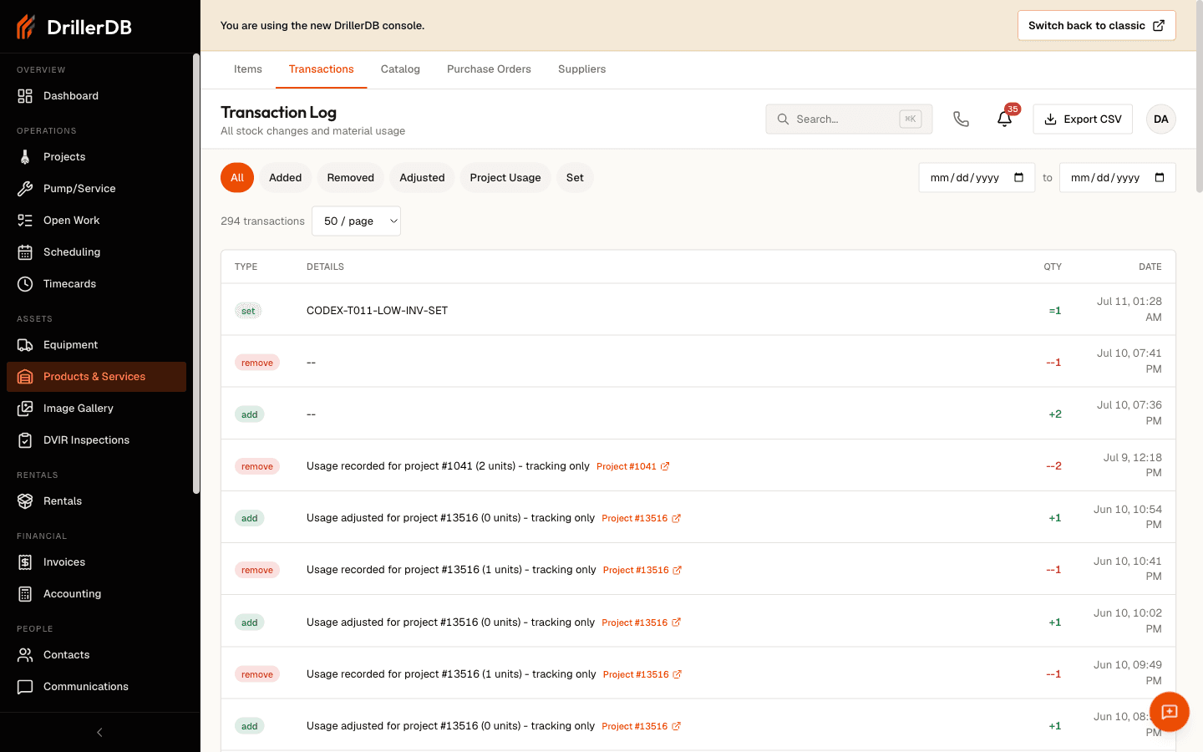
Task: Open DVIR Inspections clipboard item
Action: [96, 440]
